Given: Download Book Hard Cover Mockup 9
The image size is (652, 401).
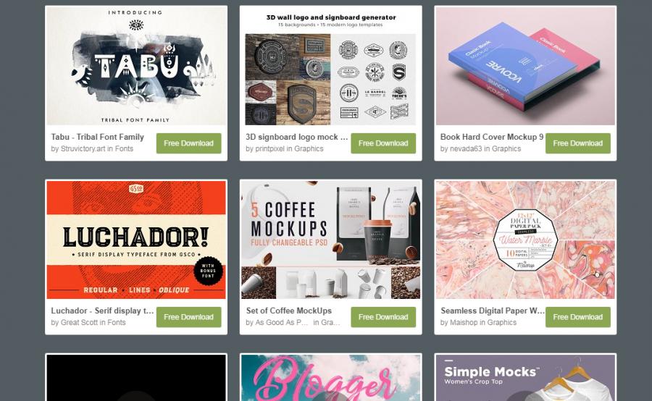Looking at the screenshot, I should (x=577, y=143).
